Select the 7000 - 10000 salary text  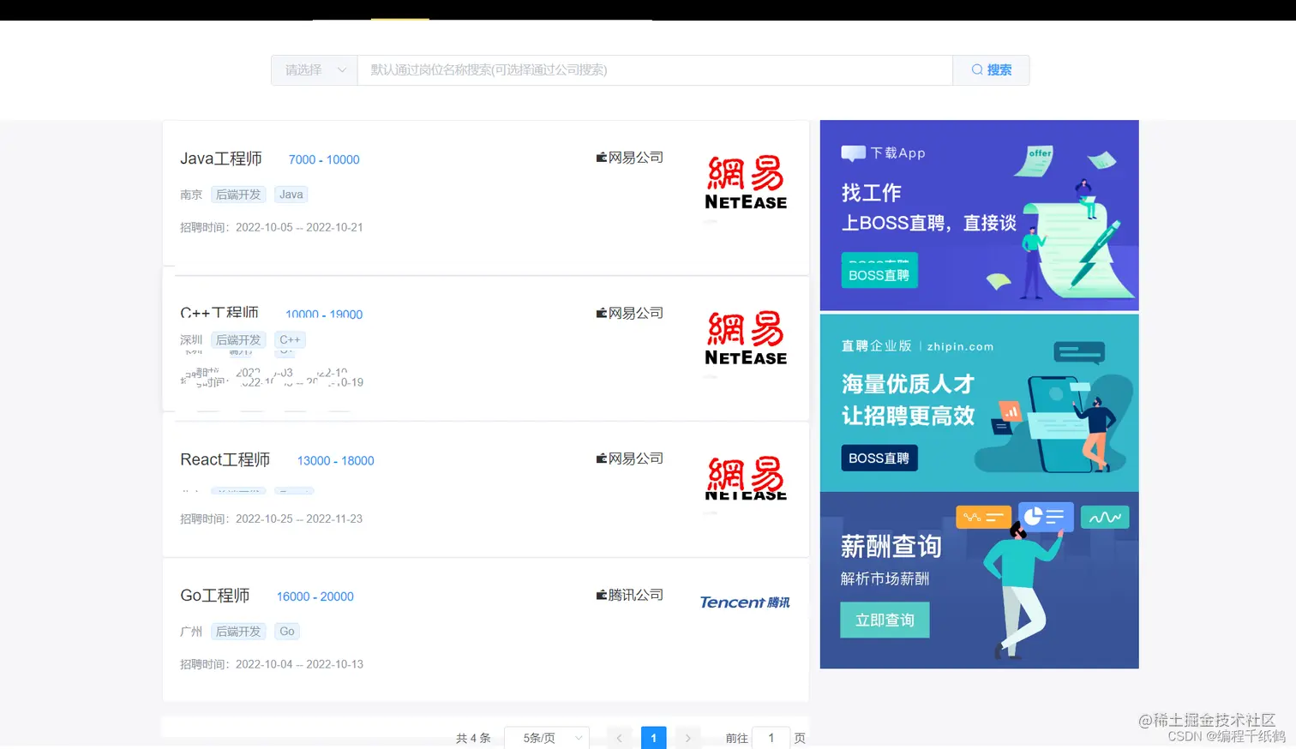click(x=324, y=159)
